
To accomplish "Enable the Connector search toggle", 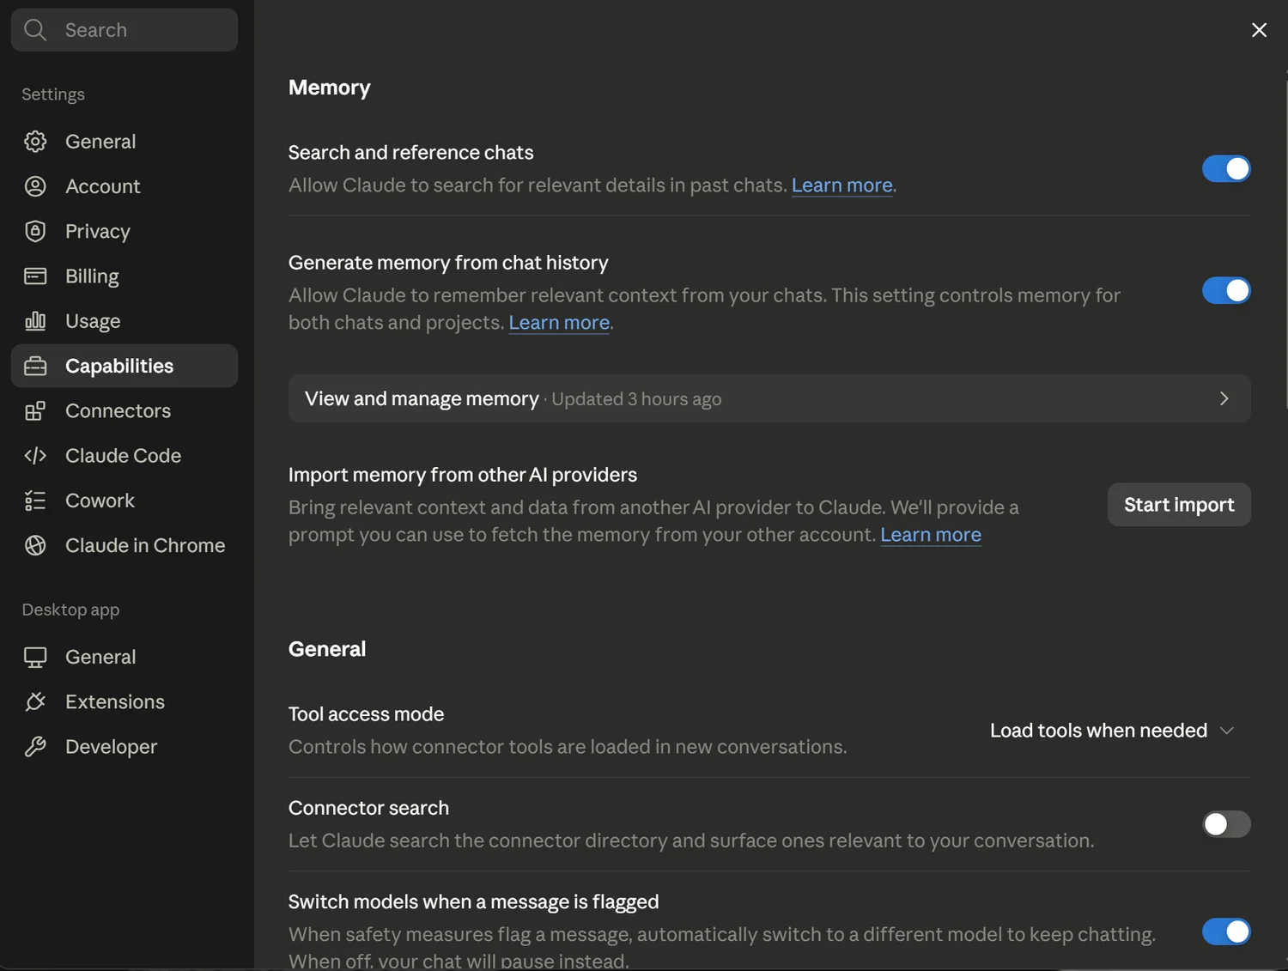I will 1226,824.
